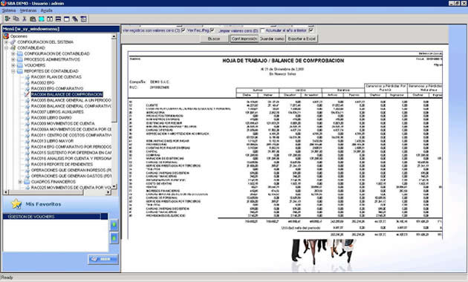Select RAC004 BALANCE DE COMPROBACION
This screenshot has width=468, height=282.
(x=67, y=94)
